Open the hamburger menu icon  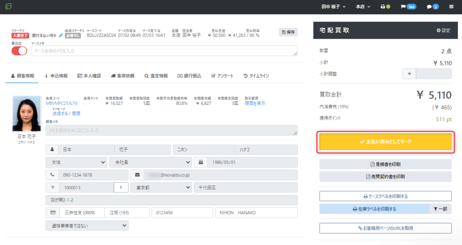click(x=451, y=7)
